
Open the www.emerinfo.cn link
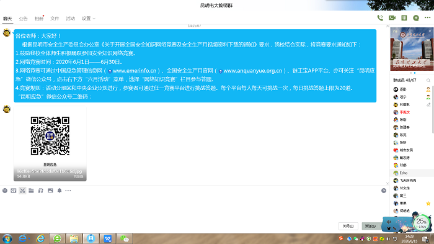pyautogui.click(x=135, y=71)
